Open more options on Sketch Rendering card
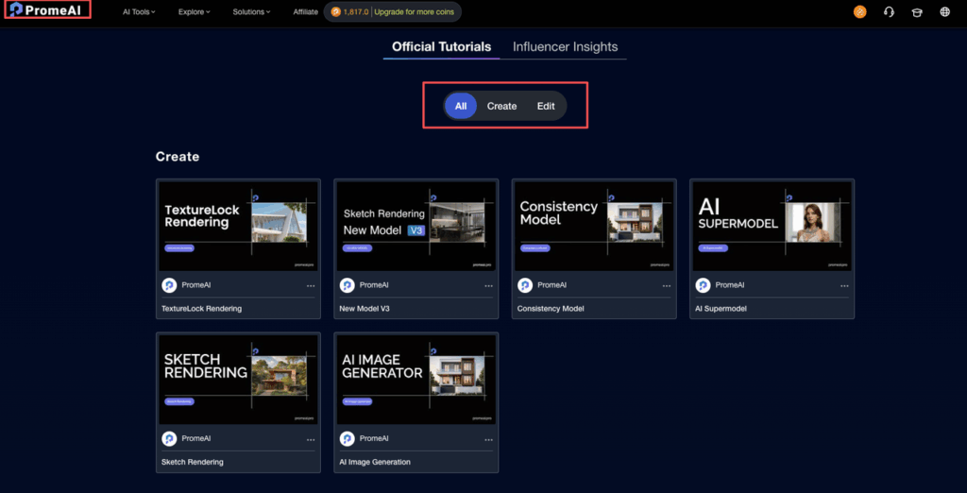This screenshot has width=967, height=493. (x=311, y=439)
